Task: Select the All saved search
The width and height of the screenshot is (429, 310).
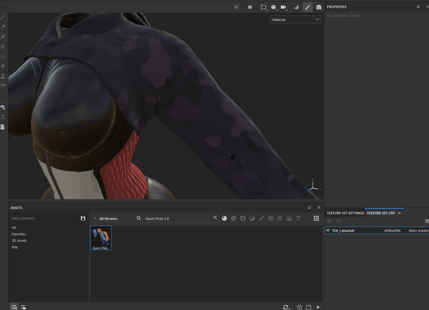Action: tap(14, 228)
